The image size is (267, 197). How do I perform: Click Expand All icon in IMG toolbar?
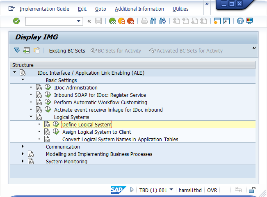16,50
